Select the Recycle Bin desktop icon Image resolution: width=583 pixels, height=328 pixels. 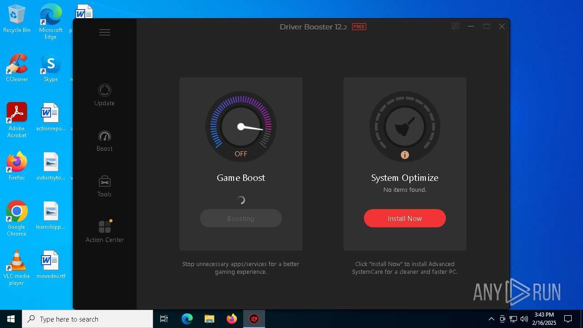pyautogui.click(x=17, y=19)
